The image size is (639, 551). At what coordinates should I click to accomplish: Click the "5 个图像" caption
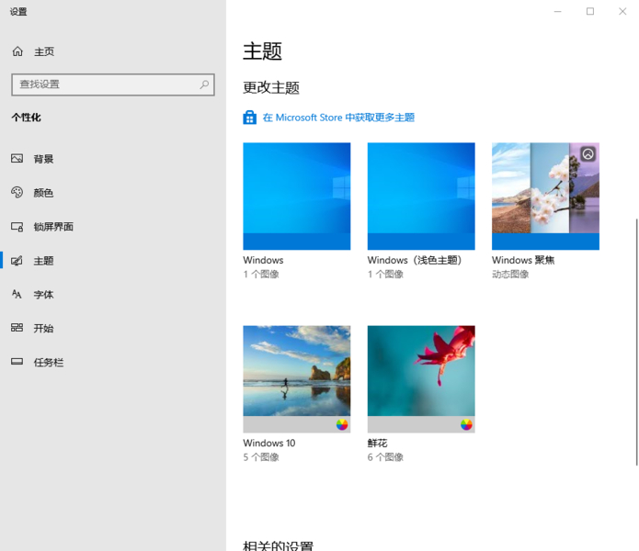click(261, 457)
